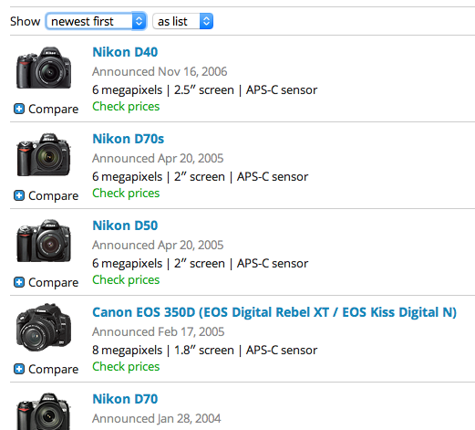Check prices for the Canon EOS 350D
The width and height of the screenshot is (475, 430).
(x=126, y=367)
